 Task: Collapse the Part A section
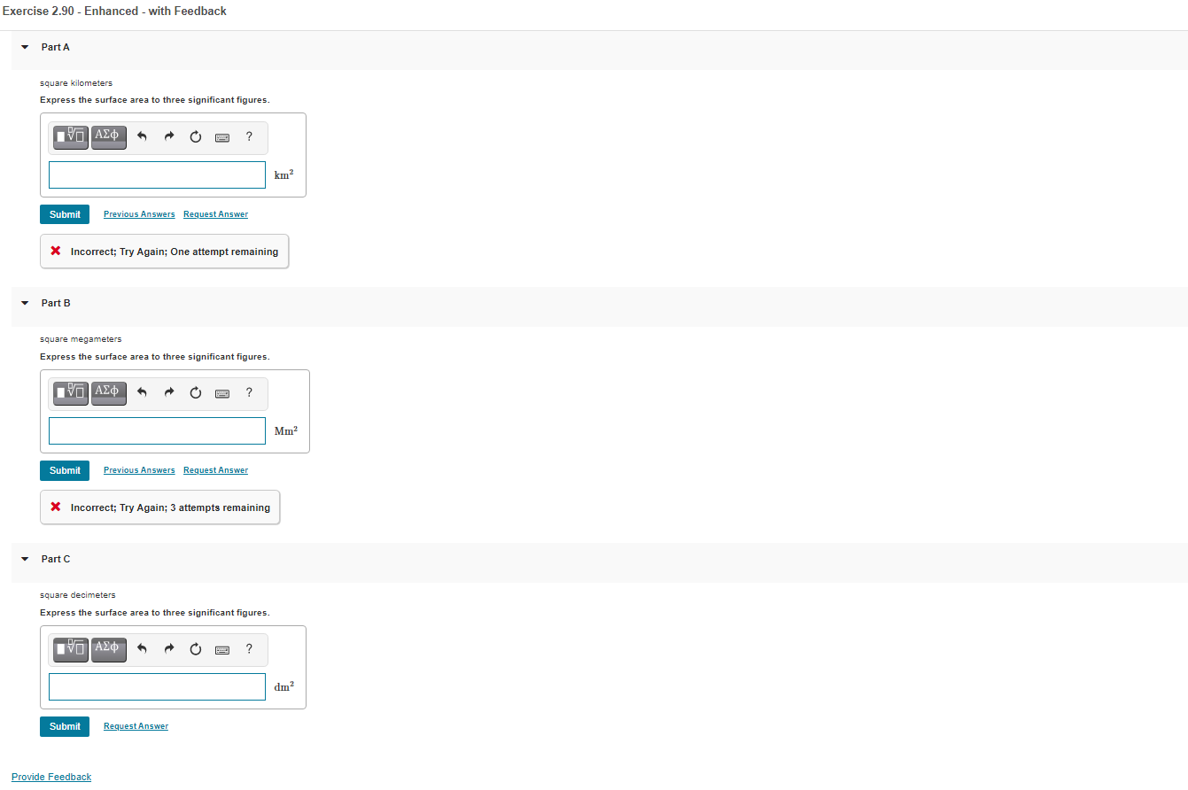point(25,47)
